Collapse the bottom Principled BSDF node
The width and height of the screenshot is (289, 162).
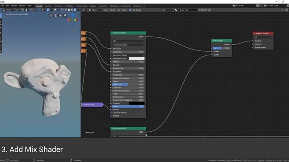click(x=112, y=128)
